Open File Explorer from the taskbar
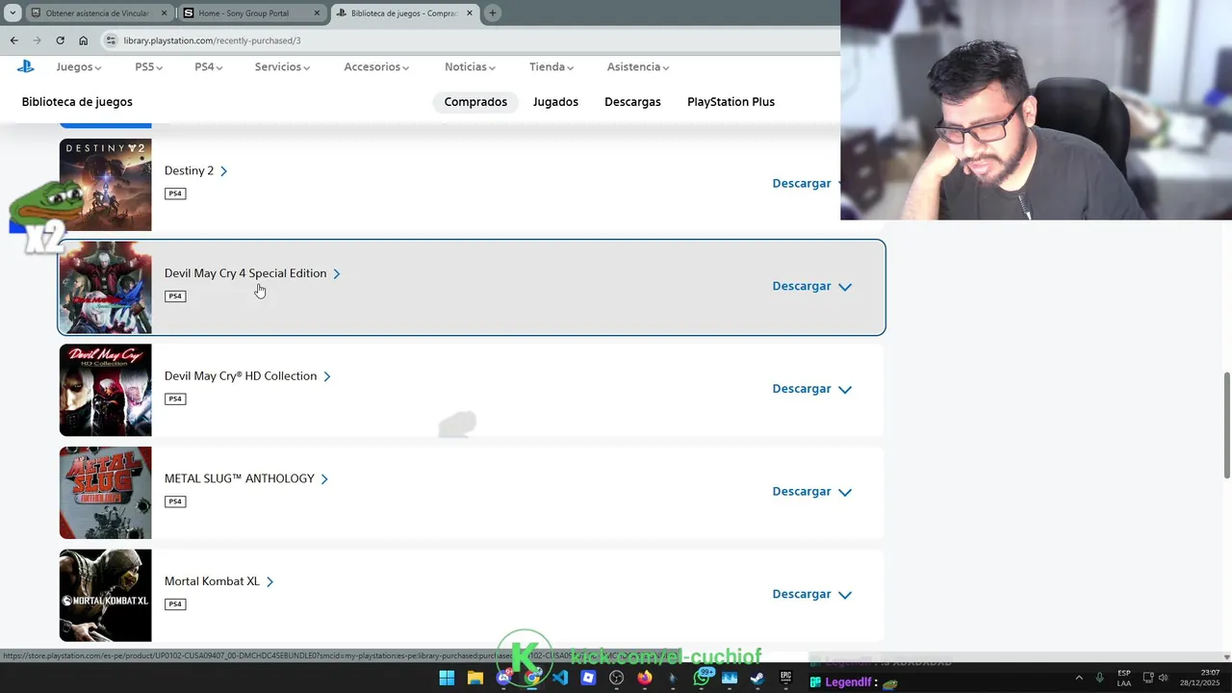Image resolution: width=1232 pixels, height=693 pixels. (x=475, y=679)
